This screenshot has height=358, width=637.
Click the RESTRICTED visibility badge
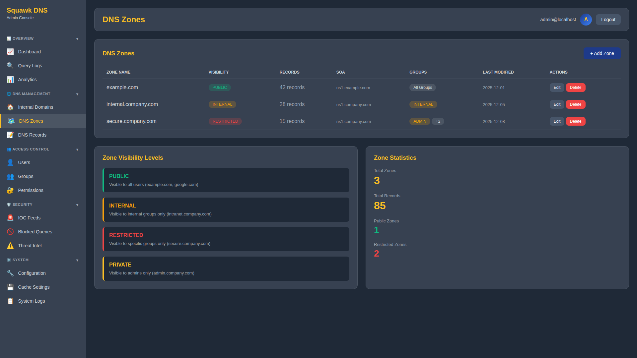225,121
